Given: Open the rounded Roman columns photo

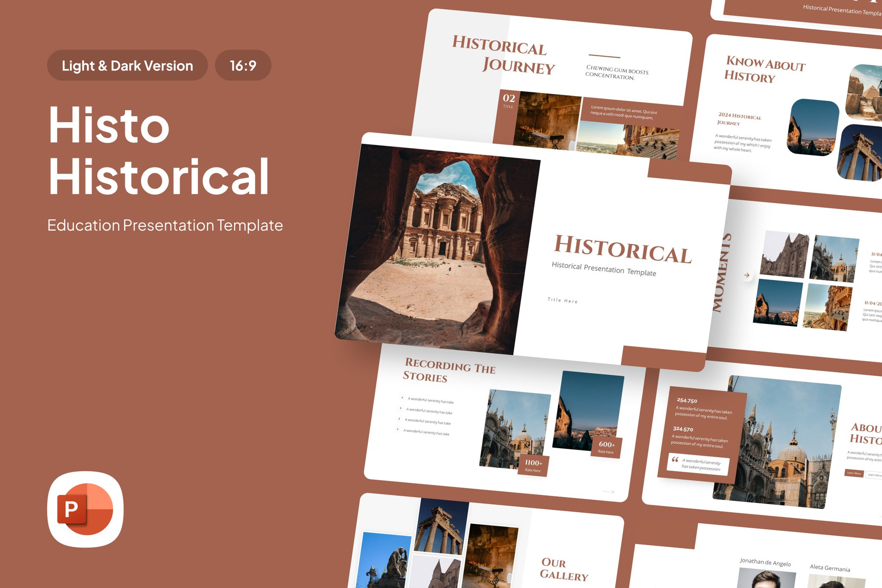Looking at the screenshot, I should pyautogui.click(x=859, y=153).
